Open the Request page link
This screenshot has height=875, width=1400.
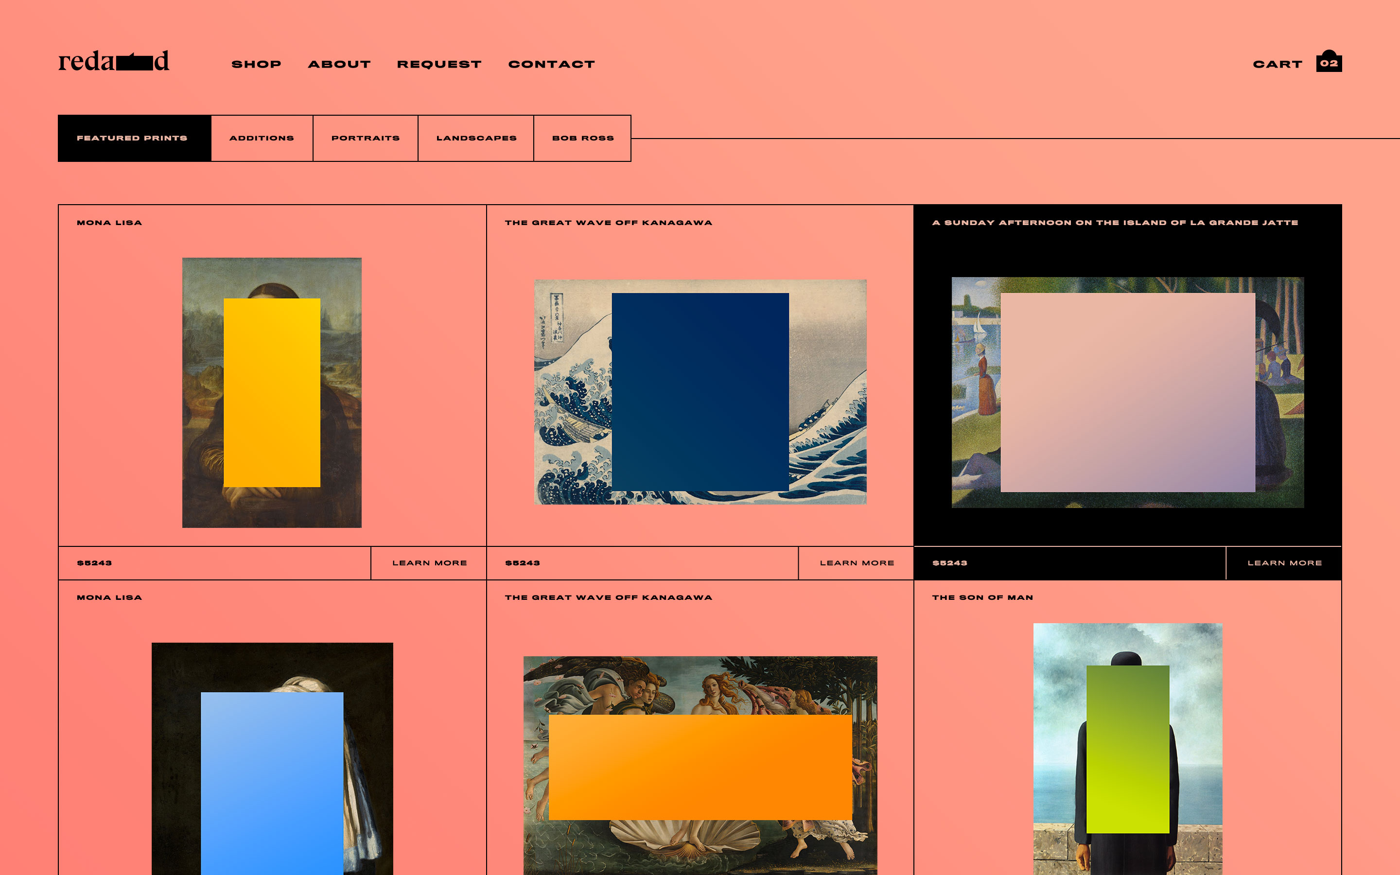pos(439,64)
